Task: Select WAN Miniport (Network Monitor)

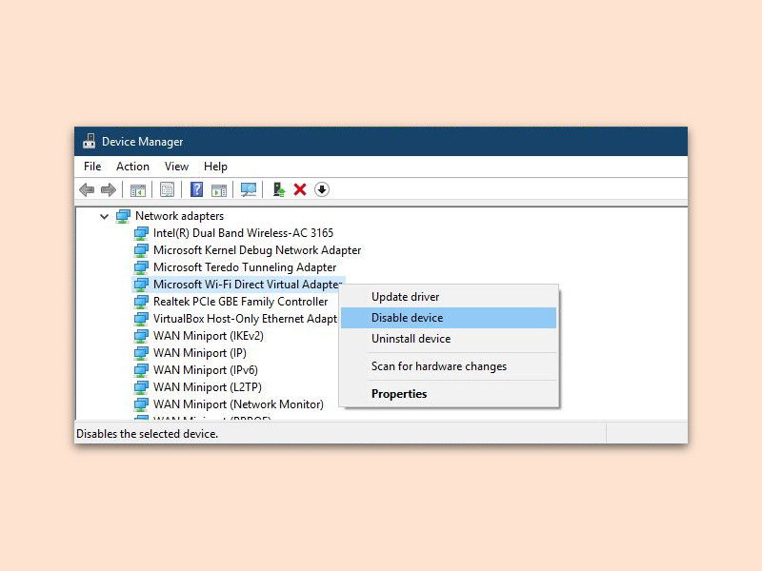Action: click(x=238, y=404)
